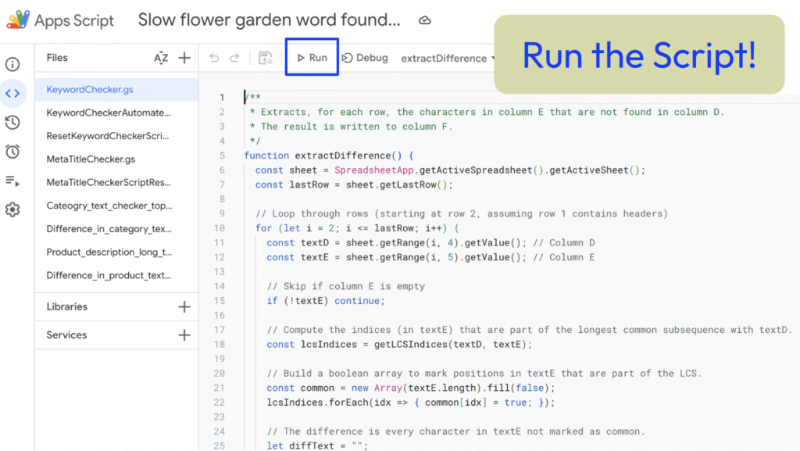Select the KeywordChecker.gs file
This screenshot has width=800, height=451.
pyautogui.click(x=90, y=90)
